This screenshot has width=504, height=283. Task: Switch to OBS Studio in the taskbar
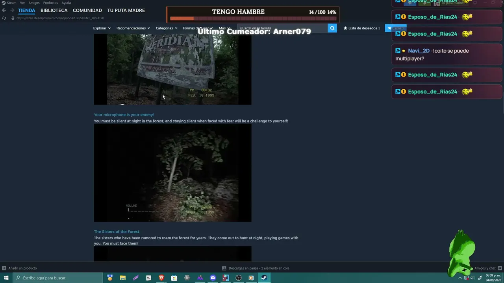pyautogui.click(x=239, y=278)
